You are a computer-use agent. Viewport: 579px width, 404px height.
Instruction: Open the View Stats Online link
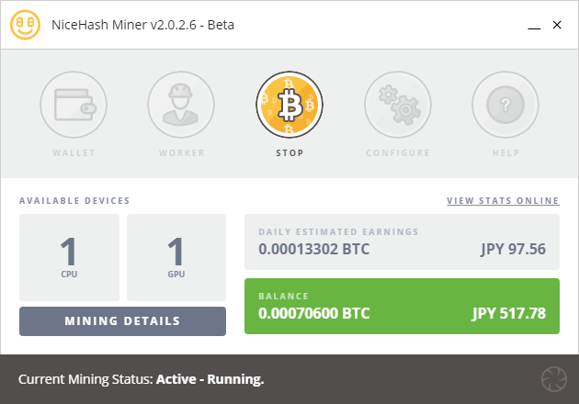click(502, 200)
